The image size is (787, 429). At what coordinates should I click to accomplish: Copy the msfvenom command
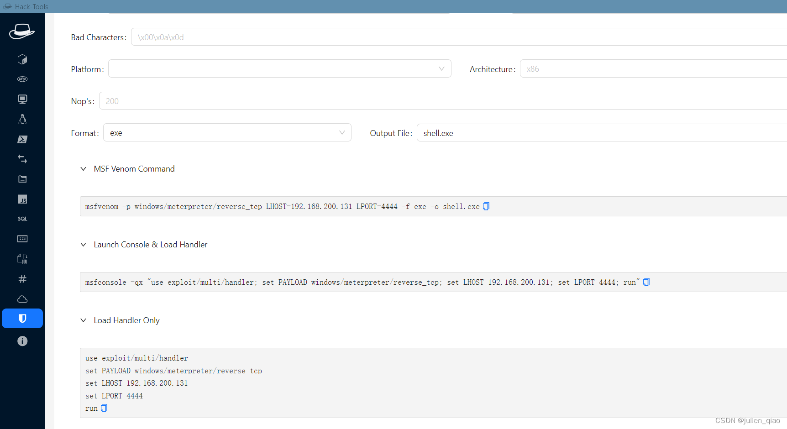(486, 206)
